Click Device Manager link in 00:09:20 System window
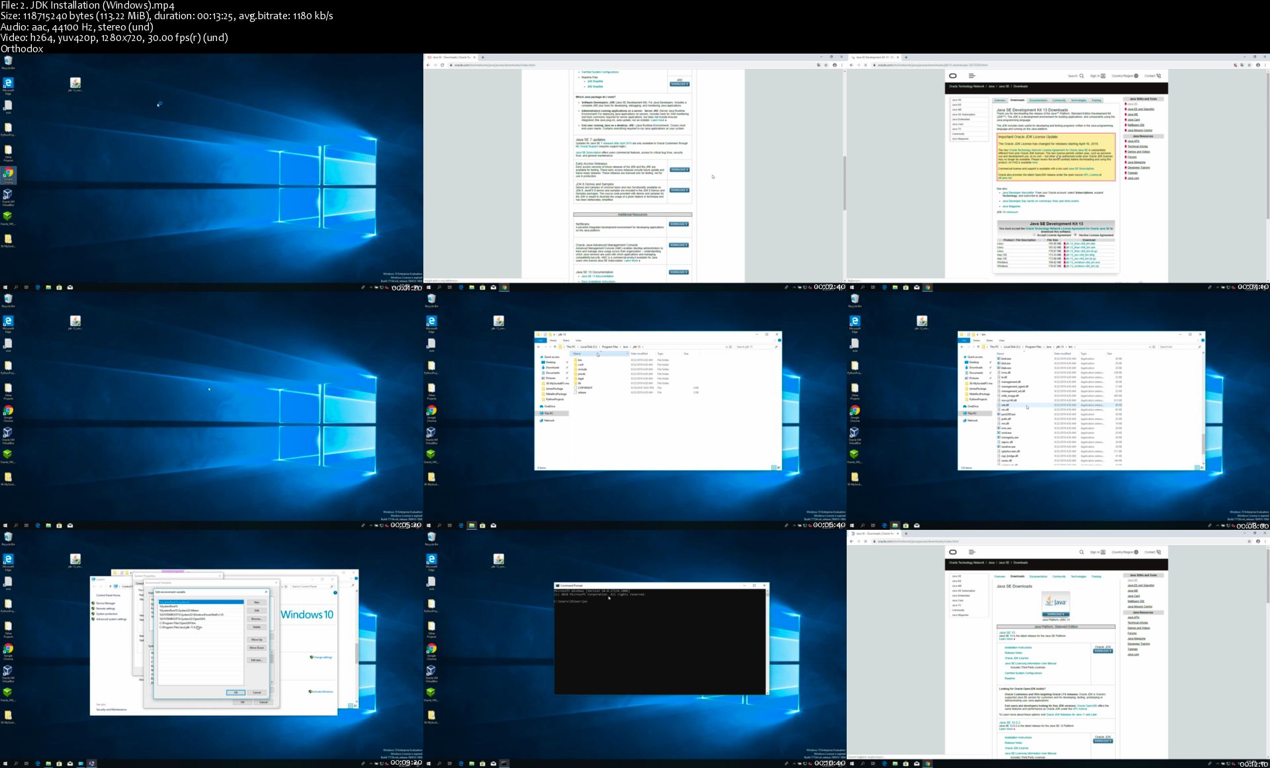The image size is (1270, 768). click(105, 603)
